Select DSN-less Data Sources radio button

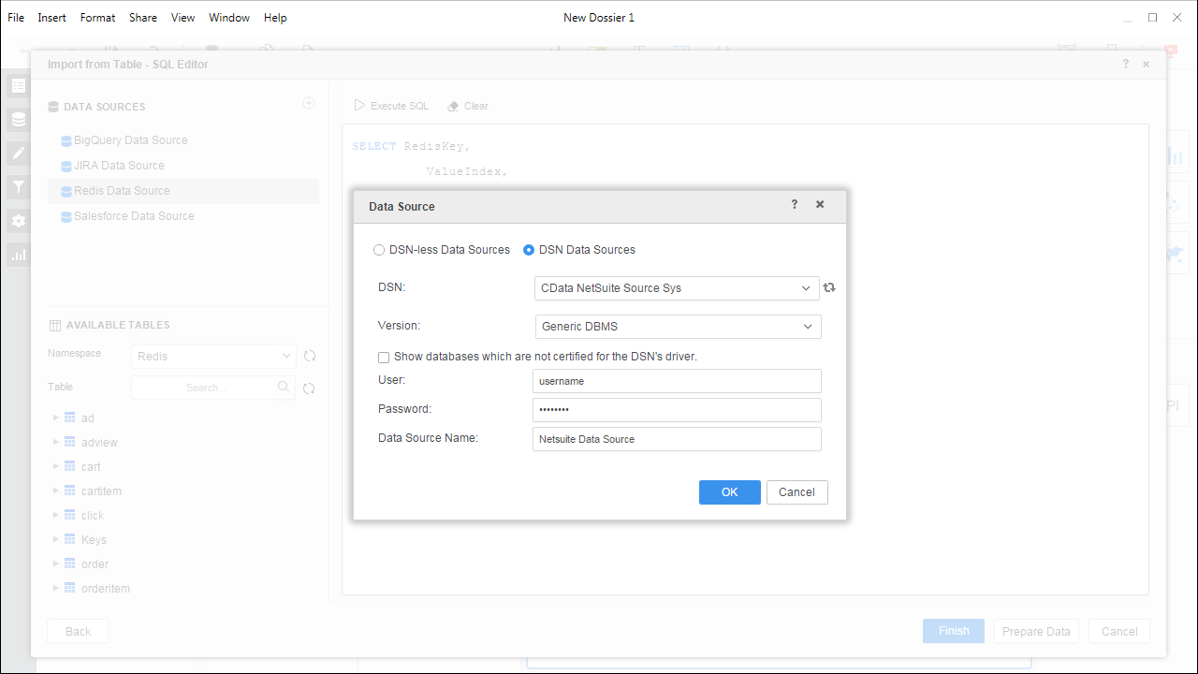[x=379, y=250]
